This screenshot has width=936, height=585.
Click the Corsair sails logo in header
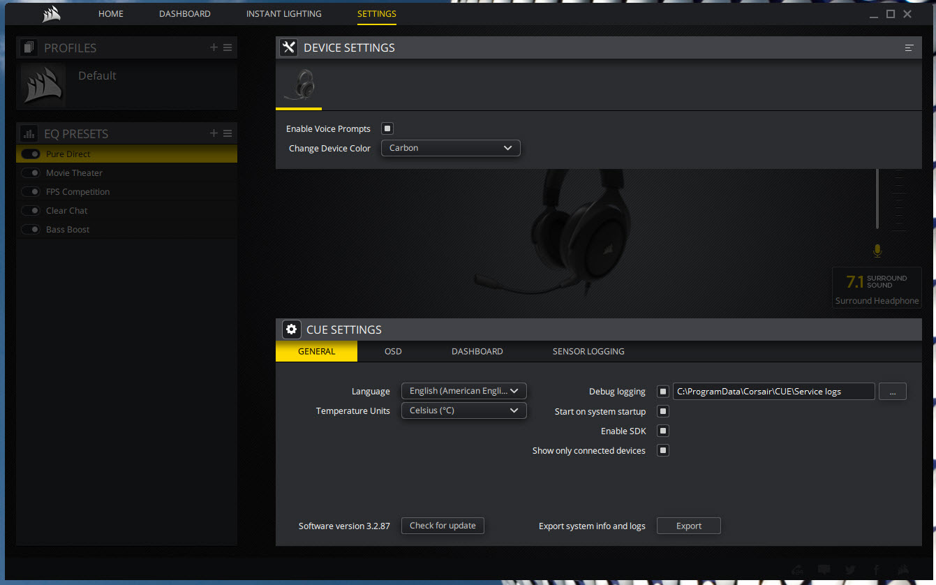[x=52, y=14]
